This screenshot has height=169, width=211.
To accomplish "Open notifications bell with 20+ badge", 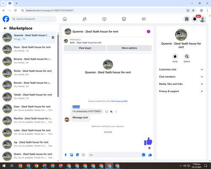I will click(x=195, y=19).
